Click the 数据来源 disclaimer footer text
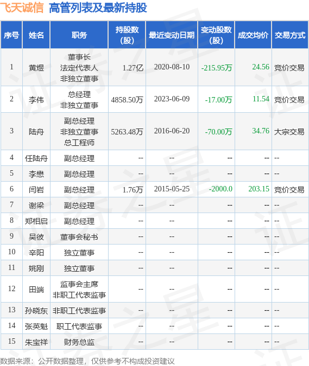309x366 pixels. [x=87, y=361]
